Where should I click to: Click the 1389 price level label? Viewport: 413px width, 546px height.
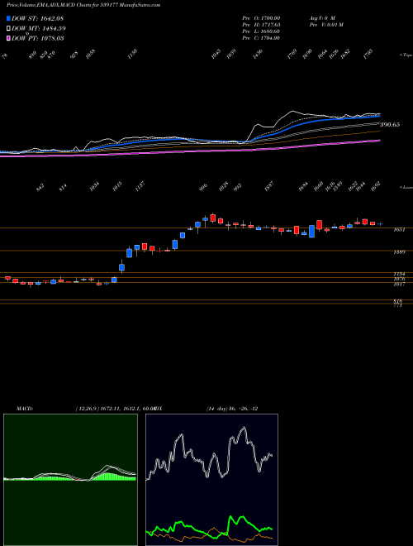point(399,252)
